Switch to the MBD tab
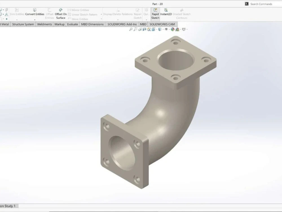Image resolution: width=282 pixels, height=212 pixels. [x=143, y=24]
